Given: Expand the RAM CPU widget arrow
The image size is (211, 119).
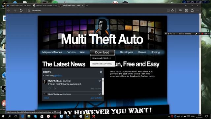Looking at the screenshot, I should point(208,2).
